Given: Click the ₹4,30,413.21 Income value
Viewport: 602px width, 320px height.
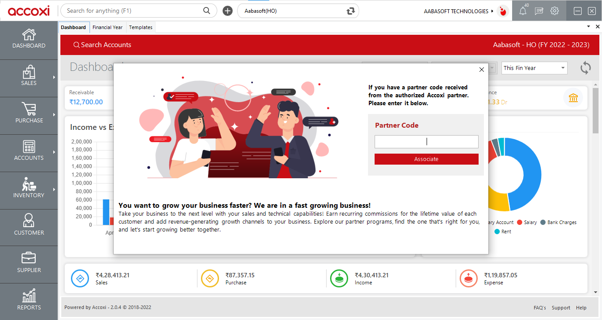Looking at the screenshot, I should (372, 275).
